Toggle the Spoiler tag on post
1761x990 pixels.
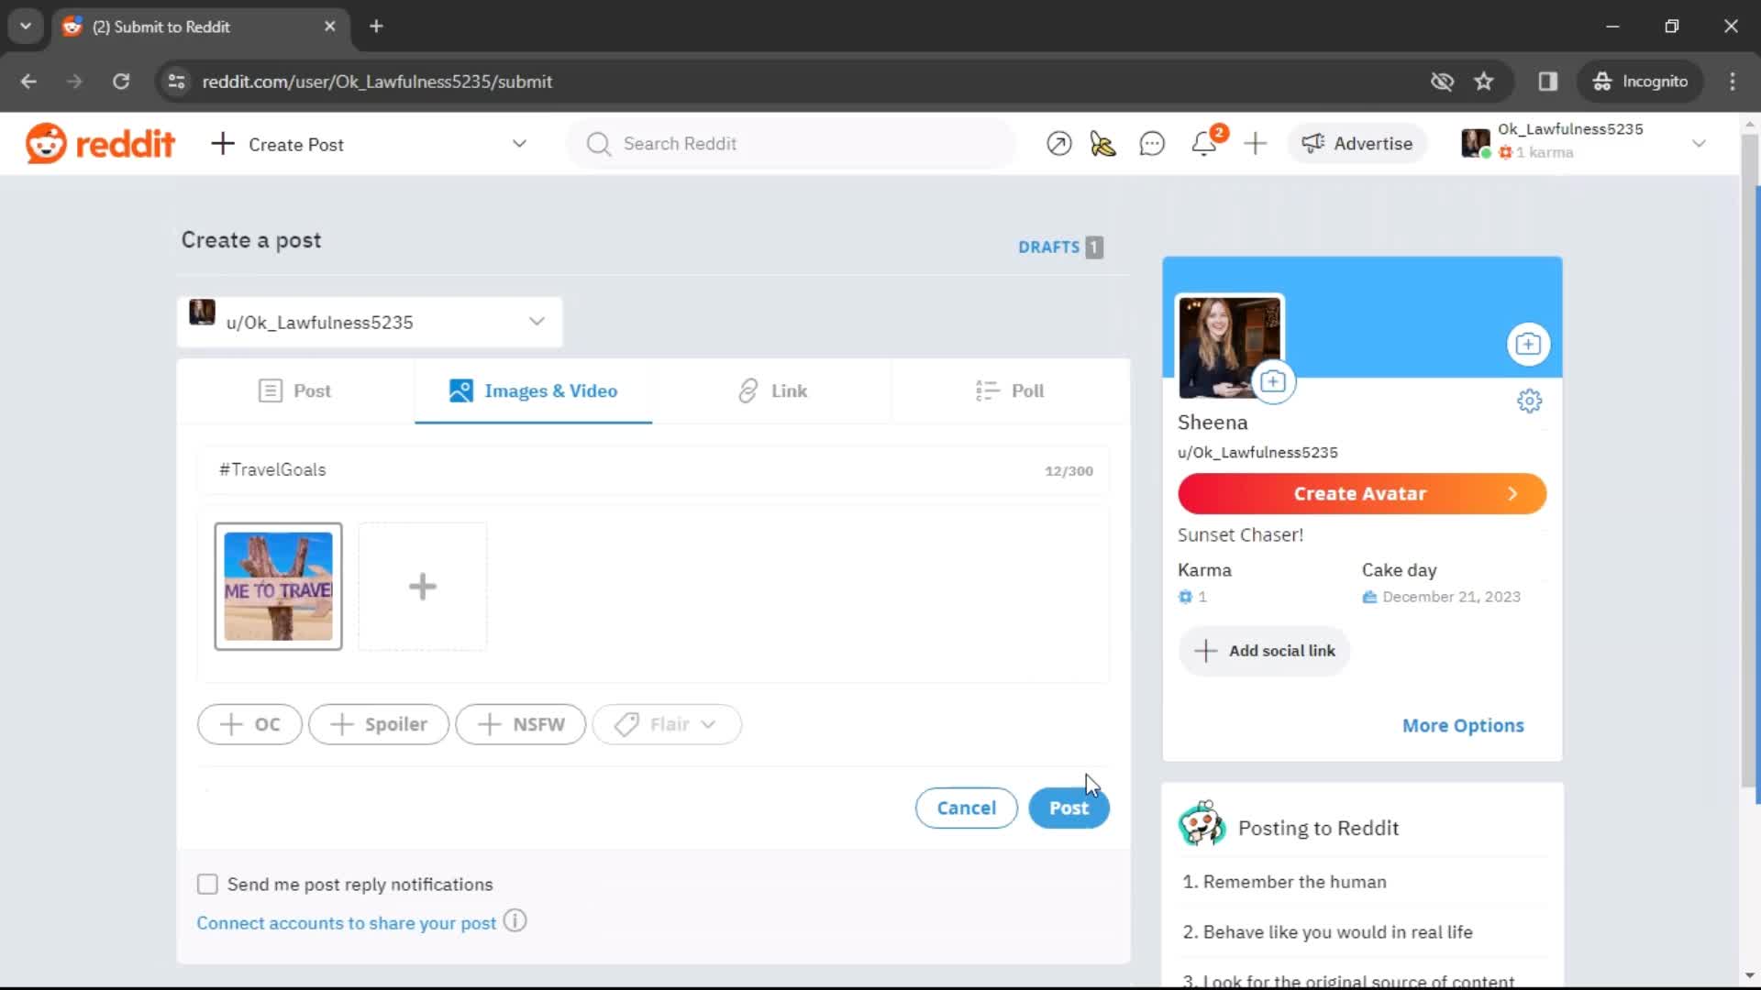coord(377,723)
